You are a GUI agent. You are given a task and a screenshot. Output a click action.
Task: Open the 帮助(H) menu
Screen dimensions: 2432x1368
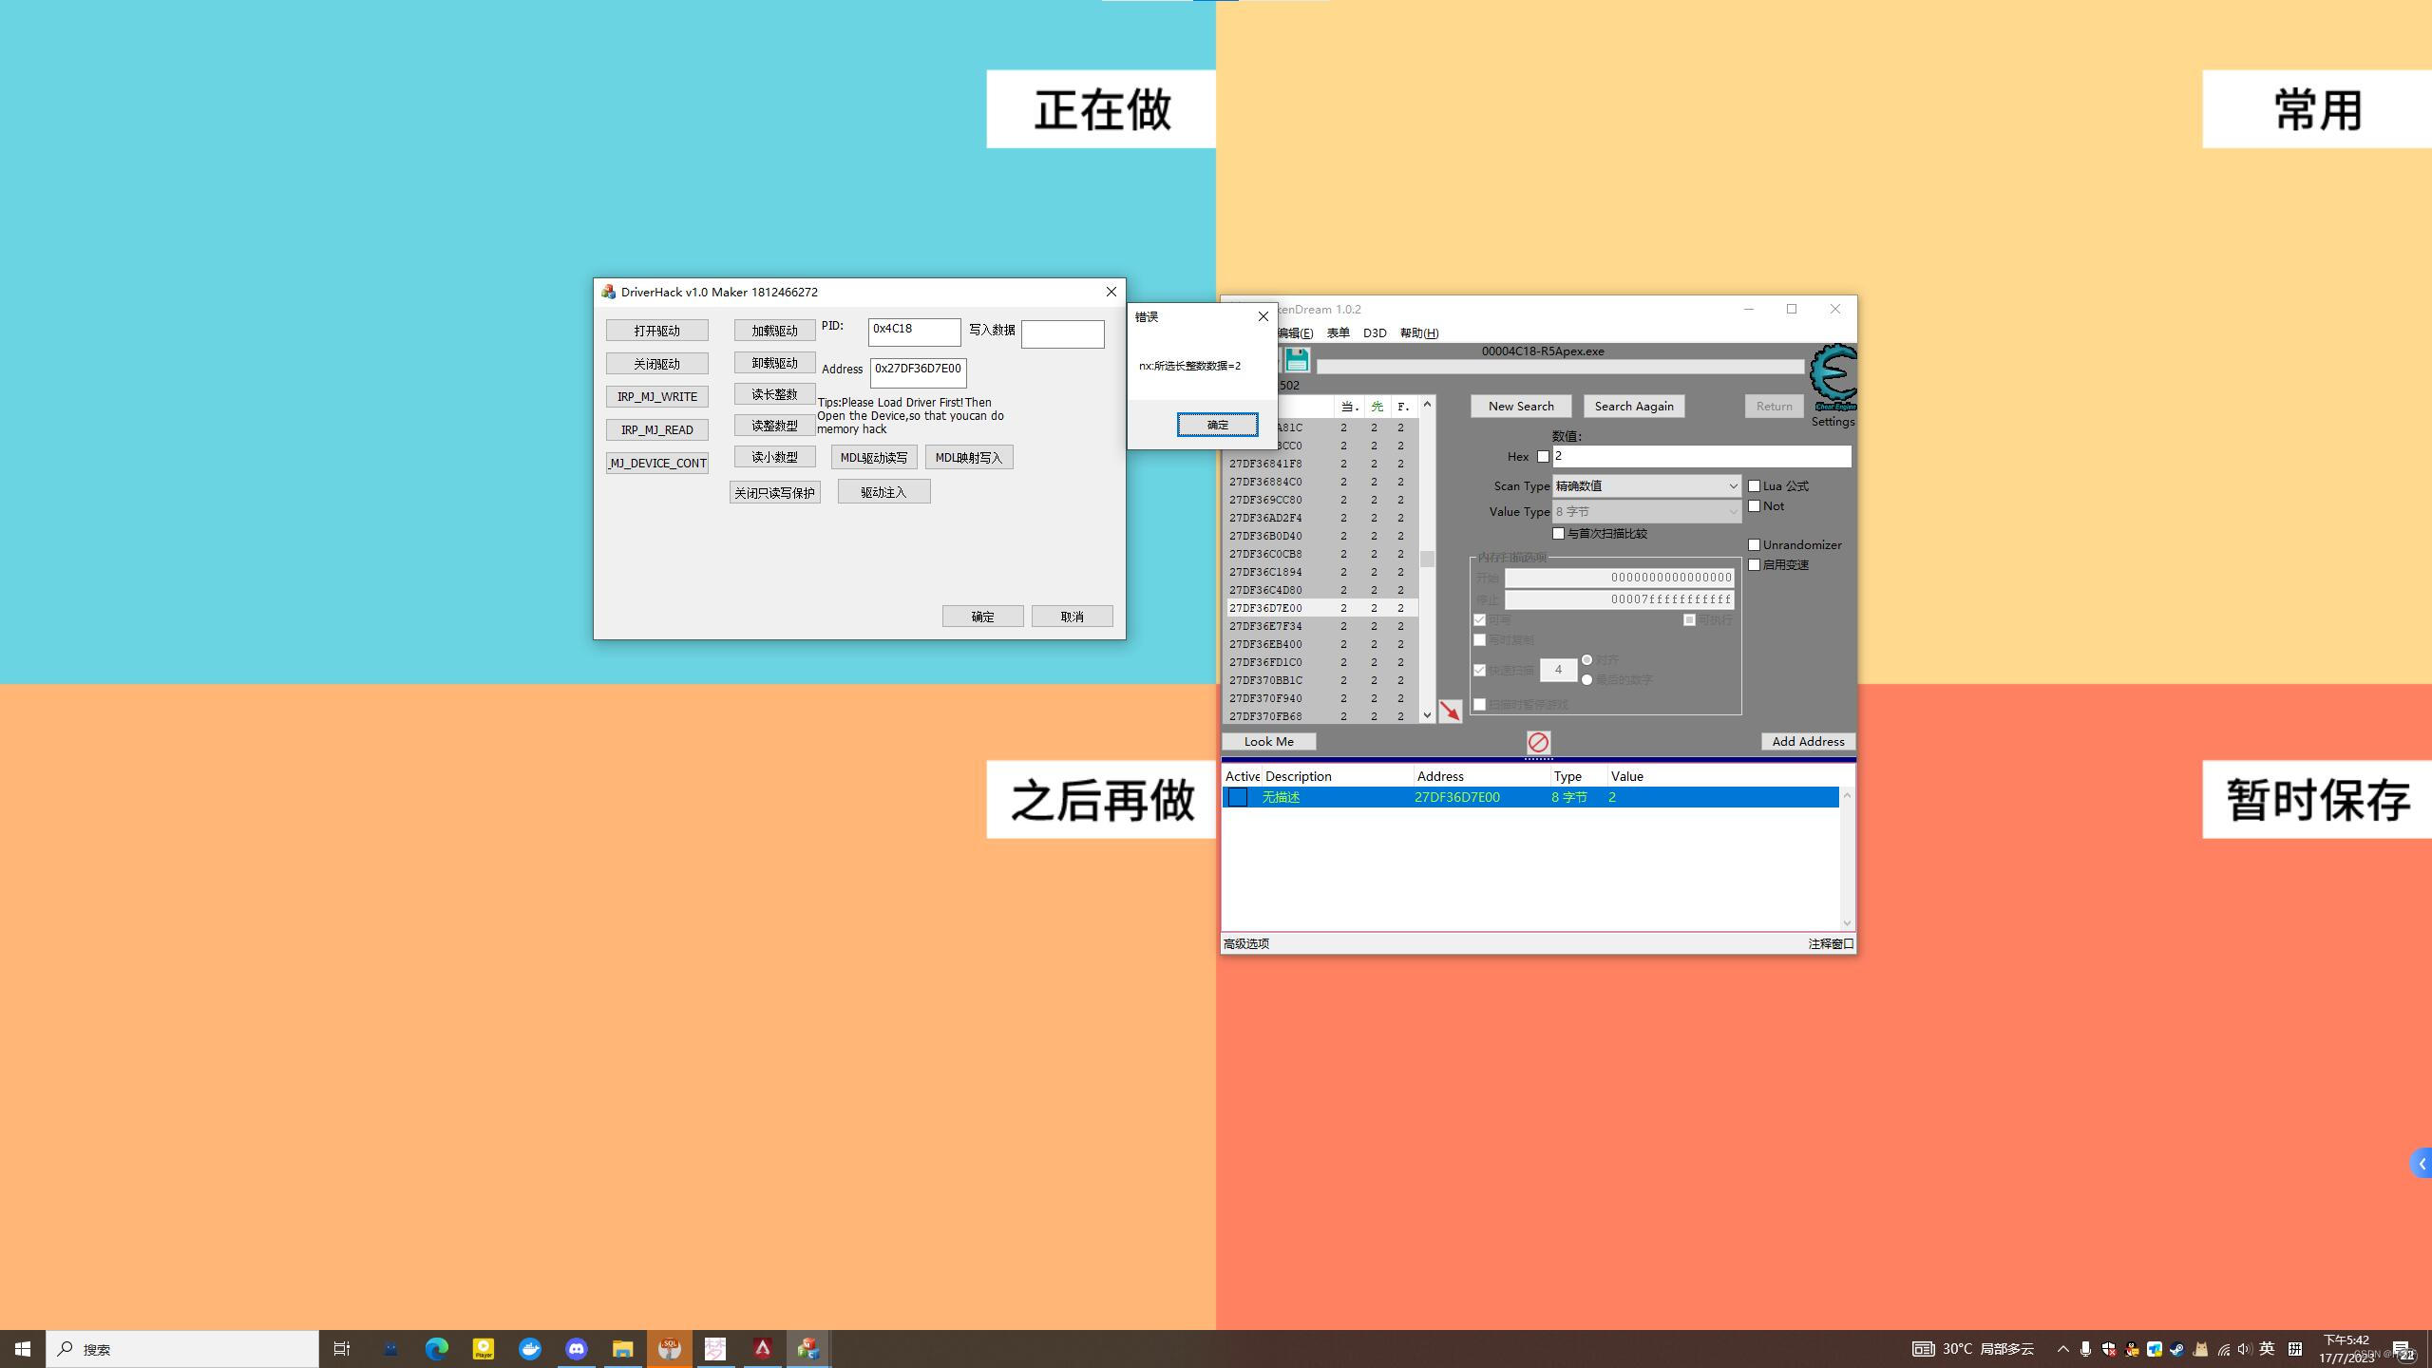1418,332
